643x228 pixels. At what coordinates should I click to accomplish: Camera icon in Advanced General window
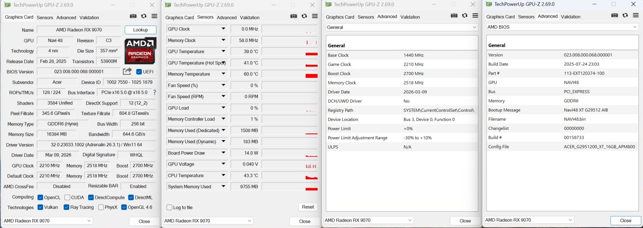454,15
